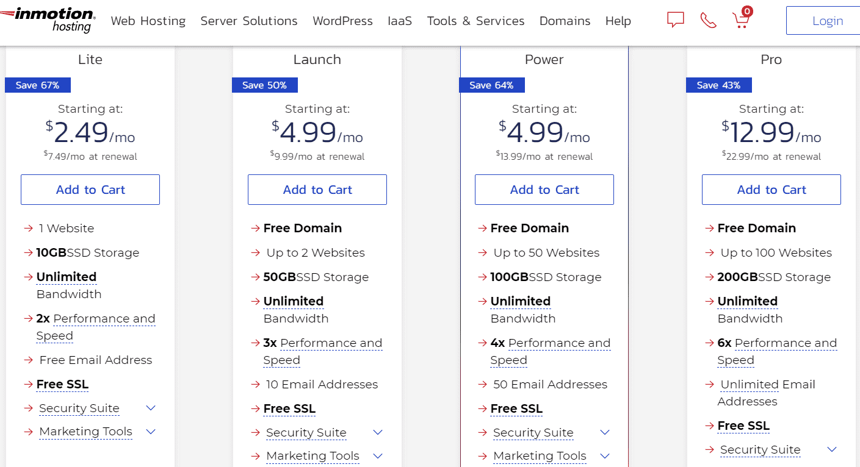Open the live chat bubble icon
Image resolution: width=860 pixels, height=467 pixels.
[675, 20]
